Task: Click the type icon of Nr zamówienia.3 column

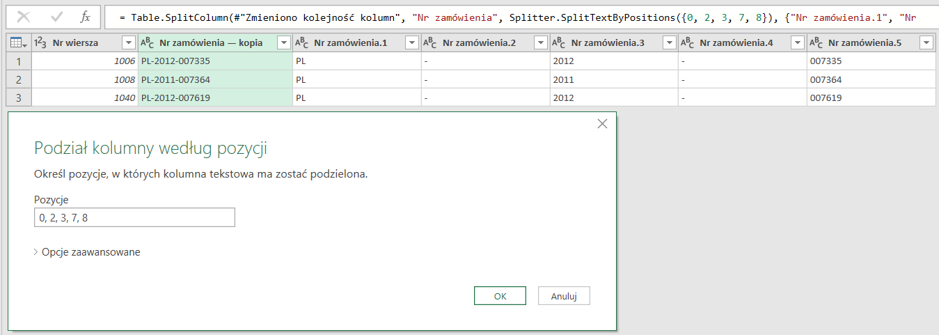Action: point(559,43)
